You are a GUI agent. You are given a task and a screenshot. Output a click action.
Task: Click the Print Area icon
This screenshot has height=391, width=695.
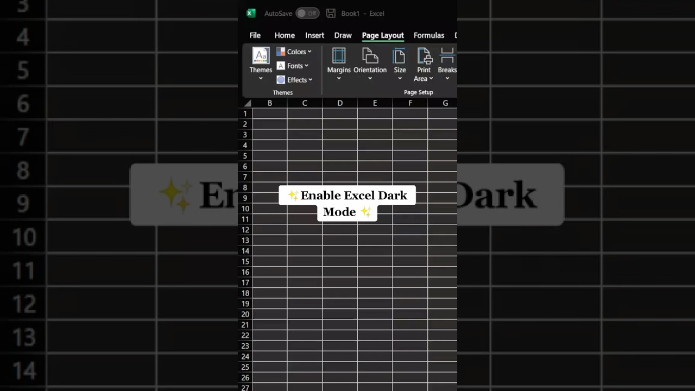click(x=424, y=55)
